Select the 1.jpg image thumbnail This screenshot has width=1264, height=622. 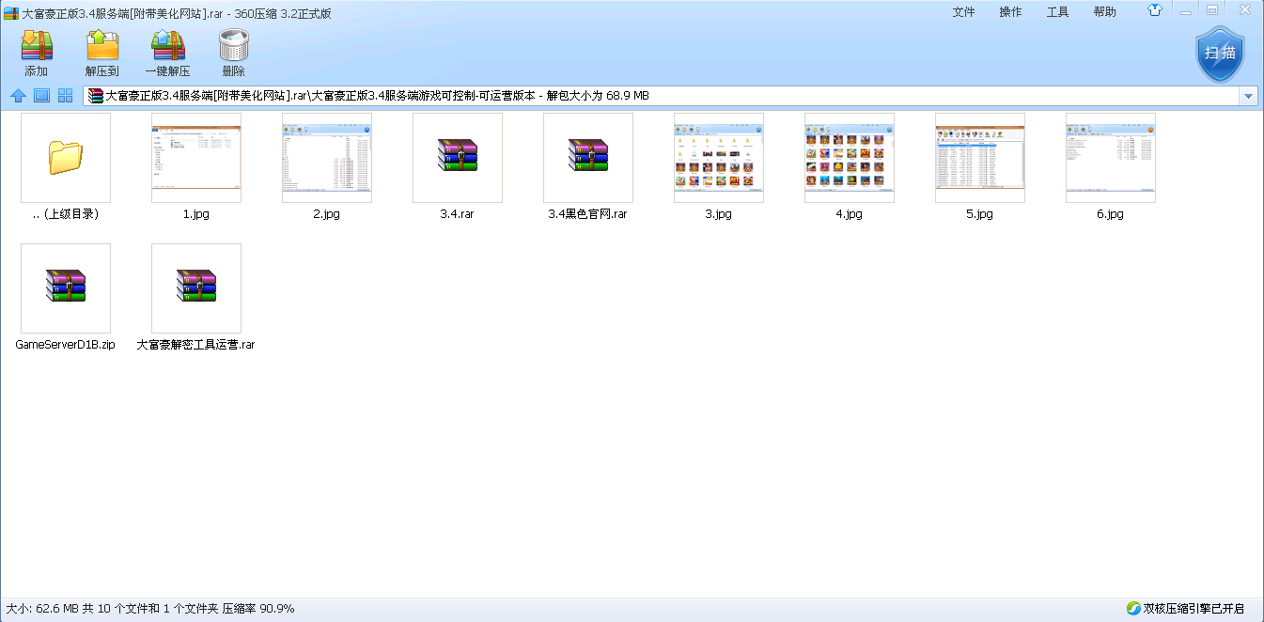(x=195, y=158)
